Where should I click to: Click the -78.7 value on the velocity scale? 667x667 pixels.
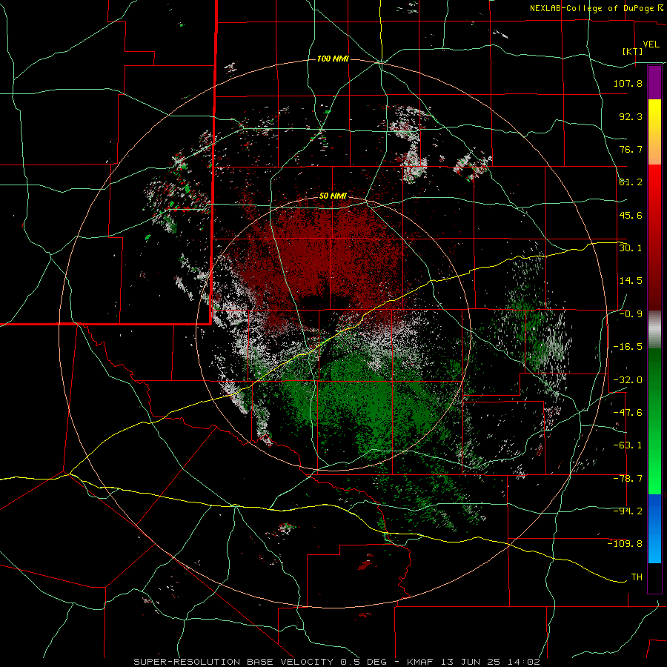(x=628, y=479)
